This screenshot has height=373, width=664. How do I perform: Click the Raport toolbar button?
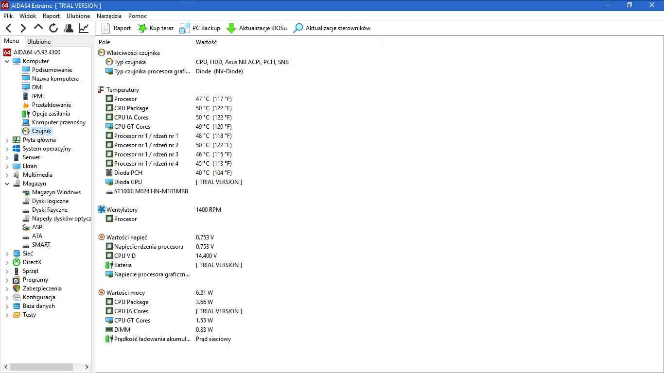(x=116, y=28)
